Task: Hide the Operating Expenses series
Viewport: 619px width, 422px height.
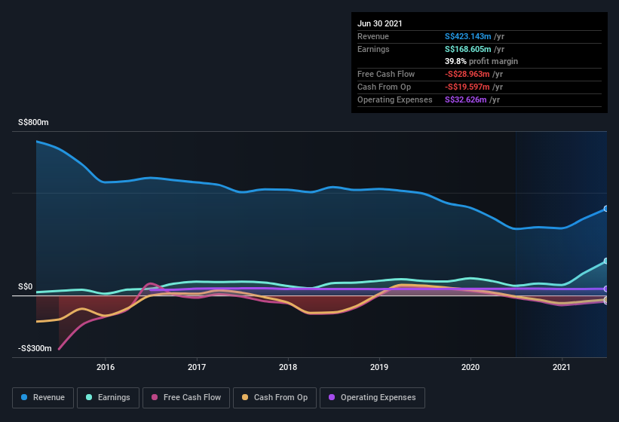Action: click(372, 398)
